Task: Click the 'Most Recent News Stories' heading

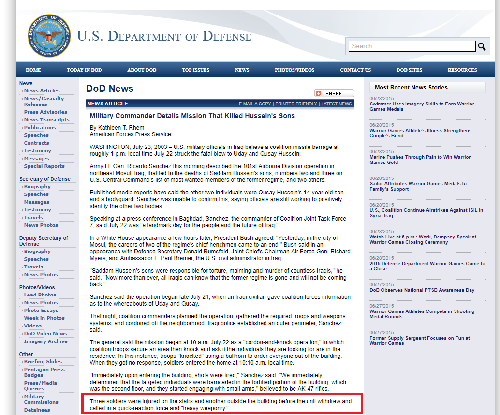Action: [411, 88]
